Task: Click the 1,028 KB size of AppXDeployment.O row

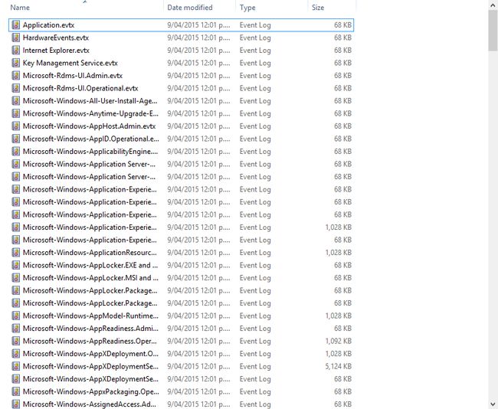Action: [x=338, y=354]
